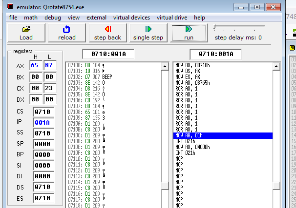This screenshot has height=208, width=296.
Task: Execute a single step instruction
Action: pos(148,33)
